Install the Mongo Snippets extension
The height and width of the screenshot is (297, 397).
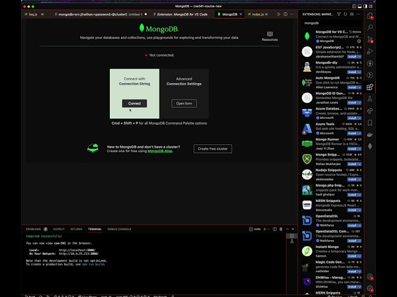tap(352, 164)
